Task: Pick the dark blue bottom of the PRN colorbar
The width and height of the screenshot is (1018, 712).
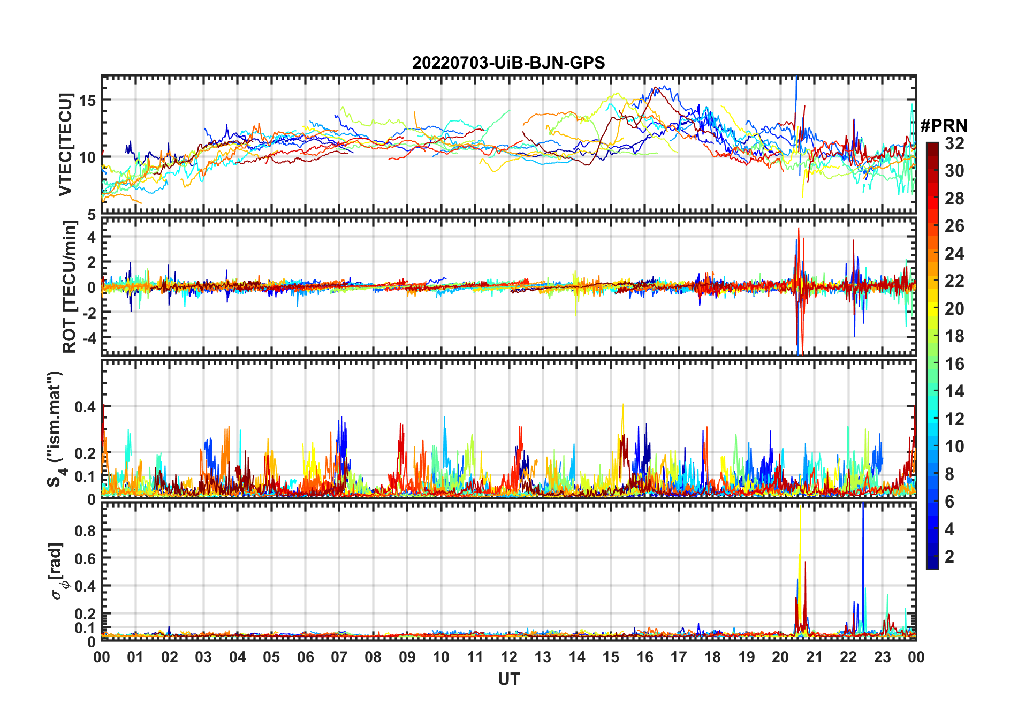Action: click(x=932, y=562)
